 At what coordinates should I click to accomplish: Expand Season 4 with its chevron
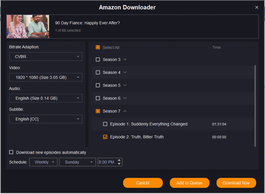click(125, 72)
